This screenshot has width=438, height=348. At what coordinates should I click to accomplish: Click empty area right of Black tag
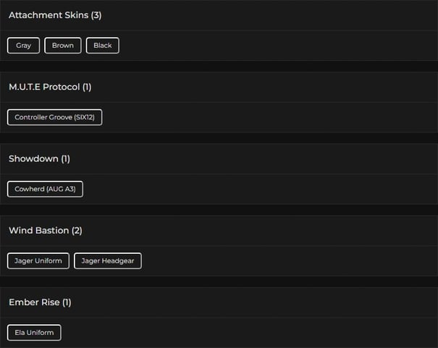275,46
